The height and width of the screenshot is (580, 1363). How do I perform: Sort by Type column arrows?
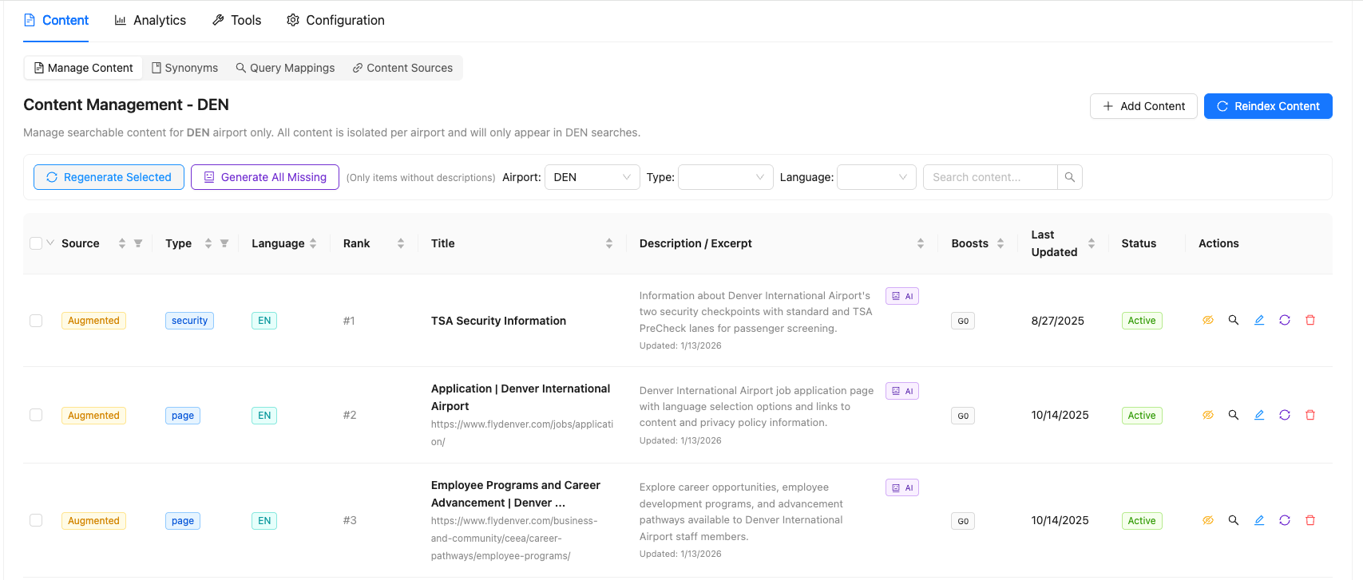208,243
